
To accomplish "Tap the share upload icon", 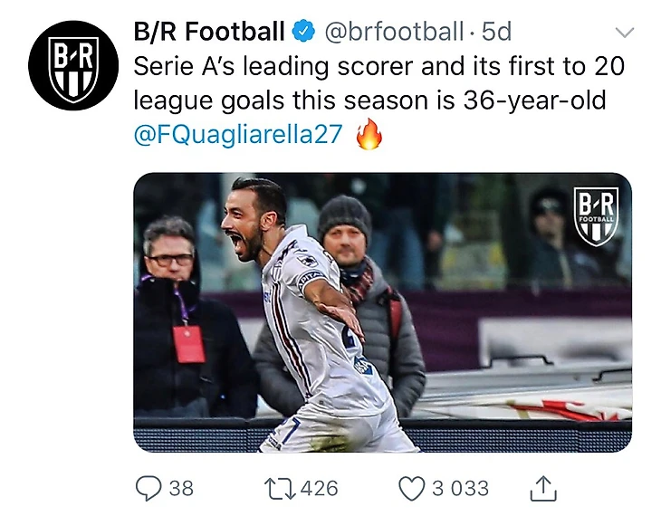I will 541,488.
